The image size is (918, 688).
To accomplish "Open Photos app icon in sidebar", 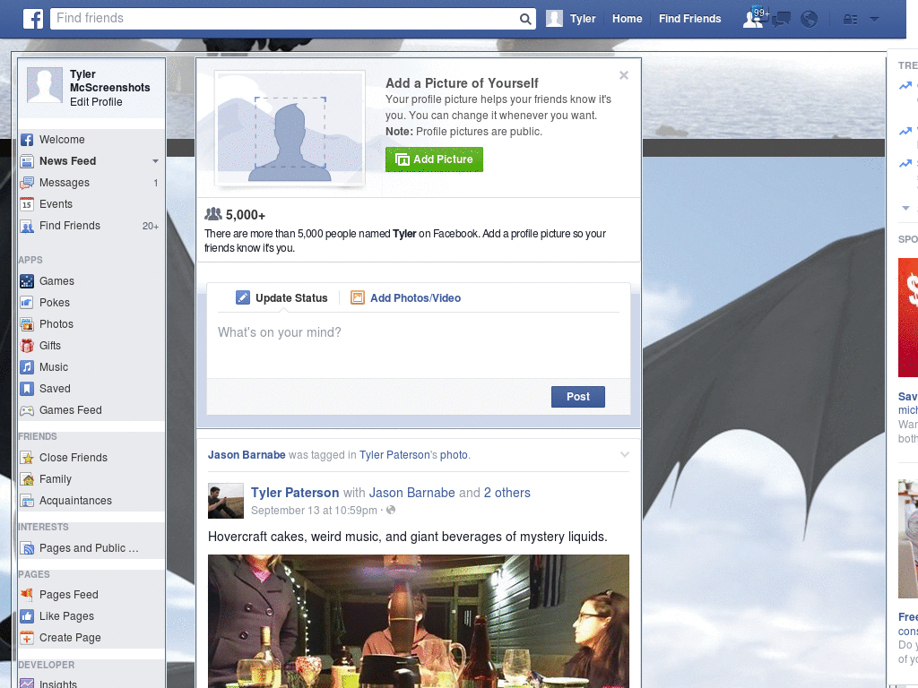I will [x=27, y=324].
